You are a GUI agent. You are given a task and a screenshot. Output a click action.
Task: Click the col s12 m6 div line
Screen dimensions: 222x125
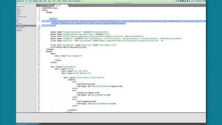74,71
